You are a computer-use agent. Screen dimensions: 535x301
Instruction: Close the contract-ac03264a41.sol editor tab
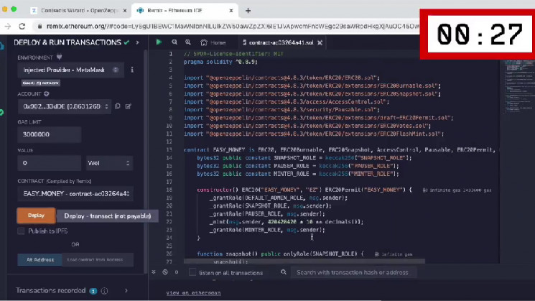coord(320,42)
